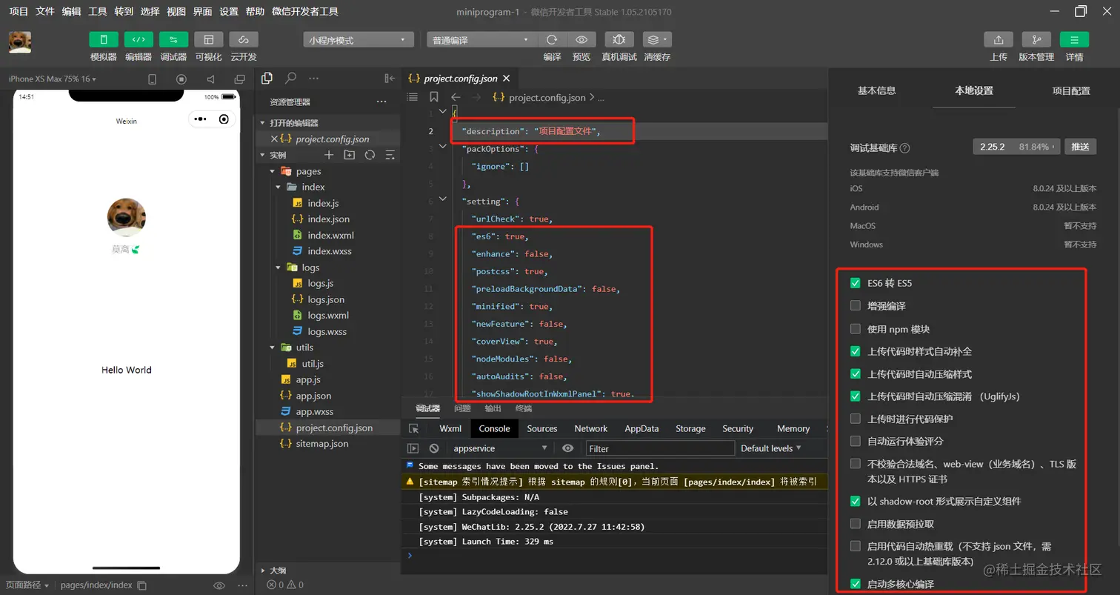The height and width of the screenshot is (595, 1120).
Task: Open the Default levels dropdown
Action: click(771, 448)
